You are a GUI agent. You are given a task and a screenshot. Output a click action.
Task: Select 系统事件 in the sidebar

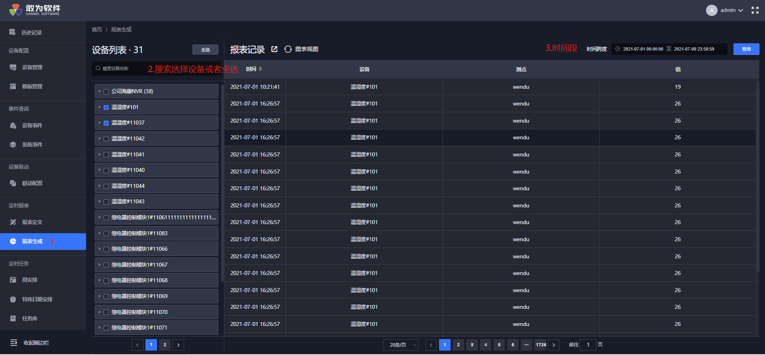point(32,144)
